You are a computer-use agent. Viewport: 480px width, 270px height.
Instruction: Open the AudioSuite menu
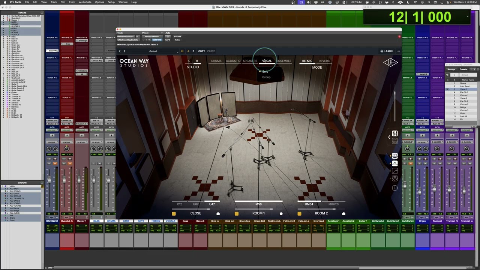pos(85,2)
